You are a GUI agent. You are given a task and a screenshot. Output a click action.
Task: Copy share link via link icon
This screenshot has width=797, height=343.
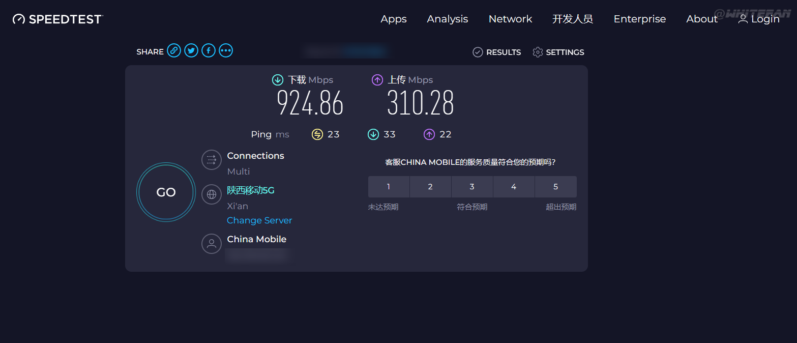(x=174, y=50)
